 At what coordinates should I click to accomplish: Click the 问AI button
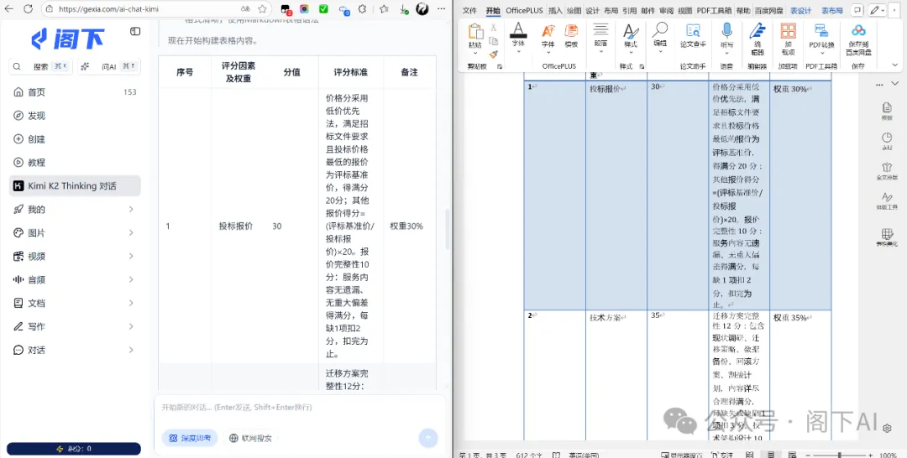point(108,66)
